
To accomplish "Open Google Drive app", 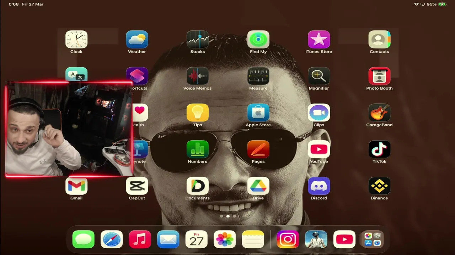I will 258,186.
